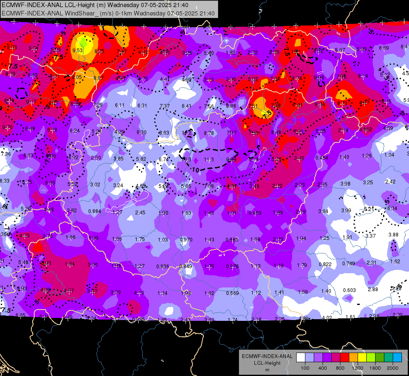Click the wind shear value 0.749

[x=348, y=264]
